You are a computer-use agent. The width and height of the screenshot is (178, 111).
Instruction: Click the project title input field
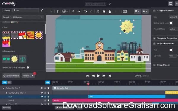coord(96,4)
